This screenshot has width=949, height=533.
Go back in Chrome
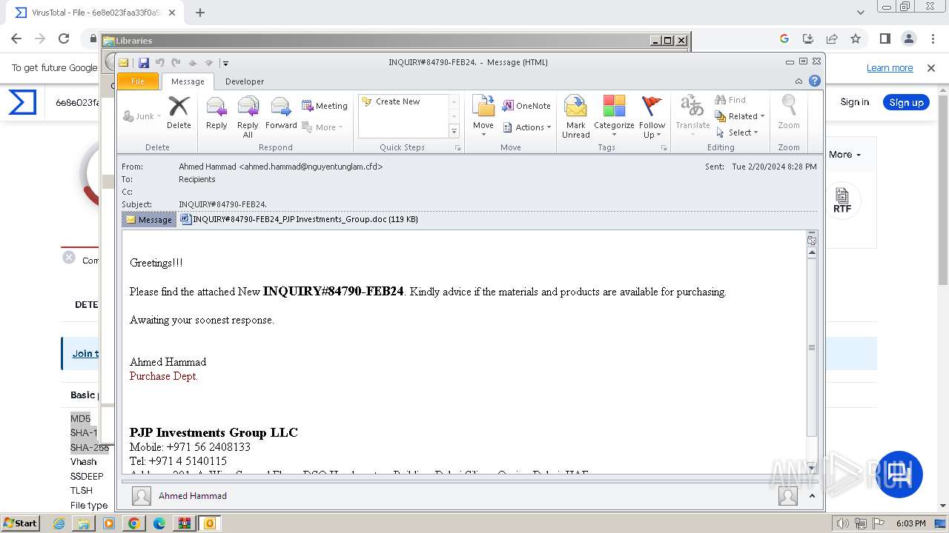[16, 38]
